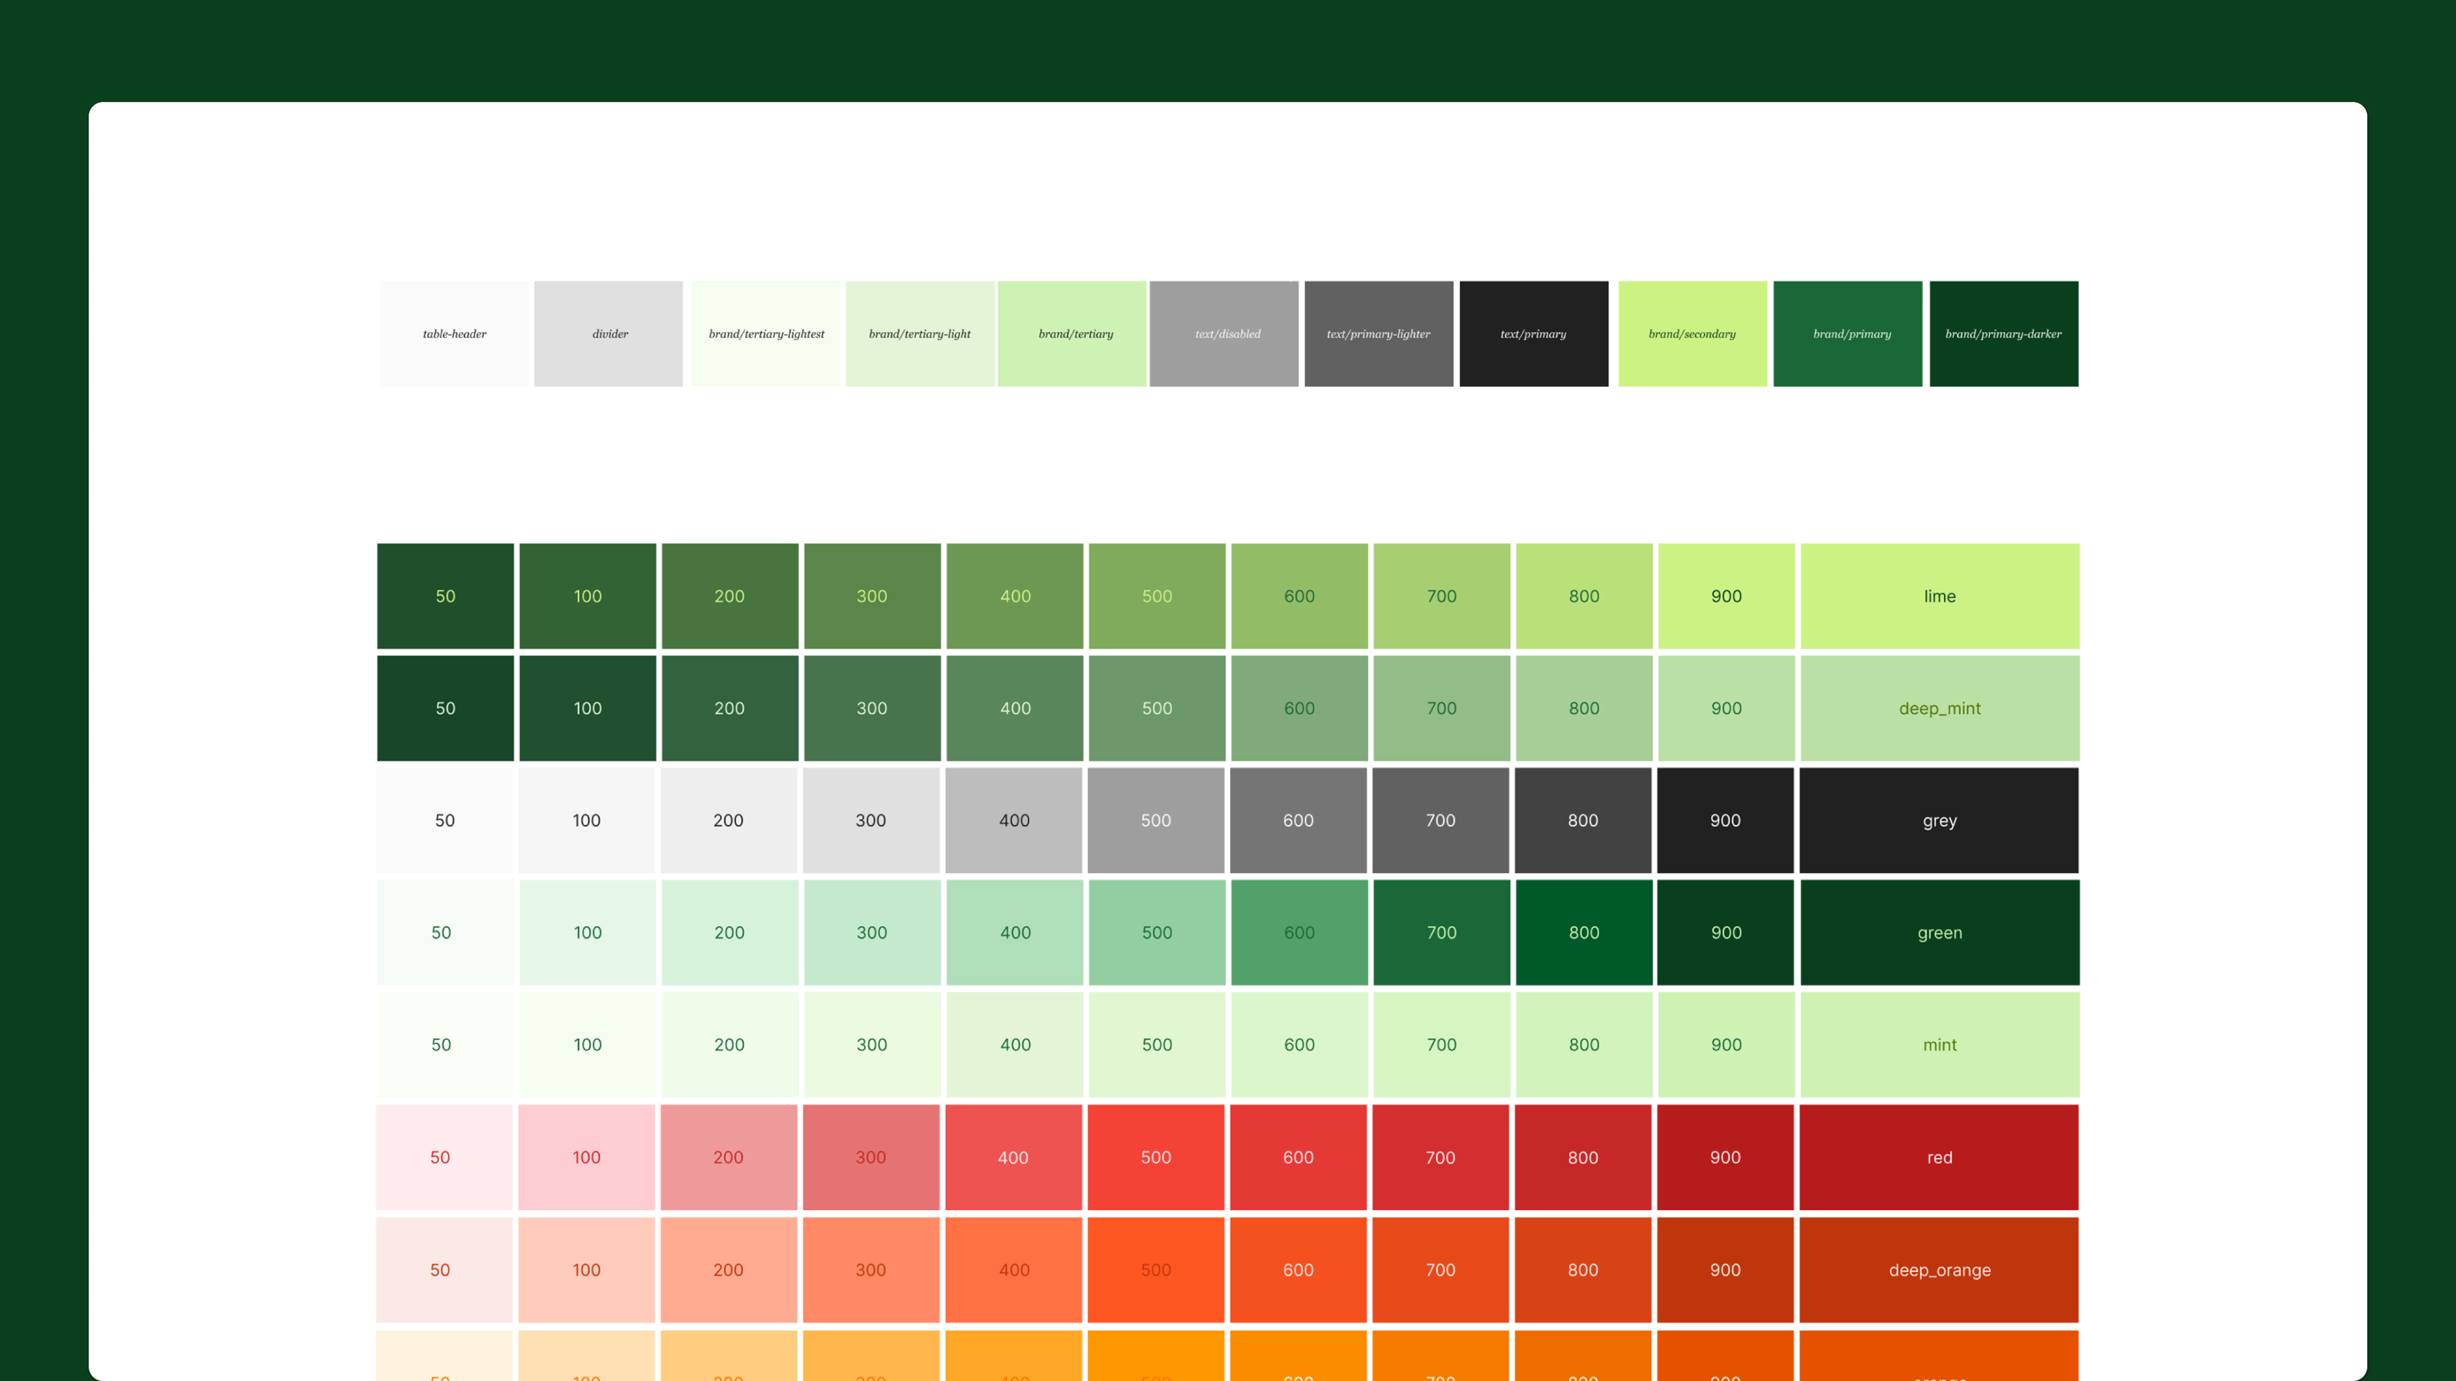Select the divider color swatch
This screenshot has width=2456, height=1381.
point(608,334)
